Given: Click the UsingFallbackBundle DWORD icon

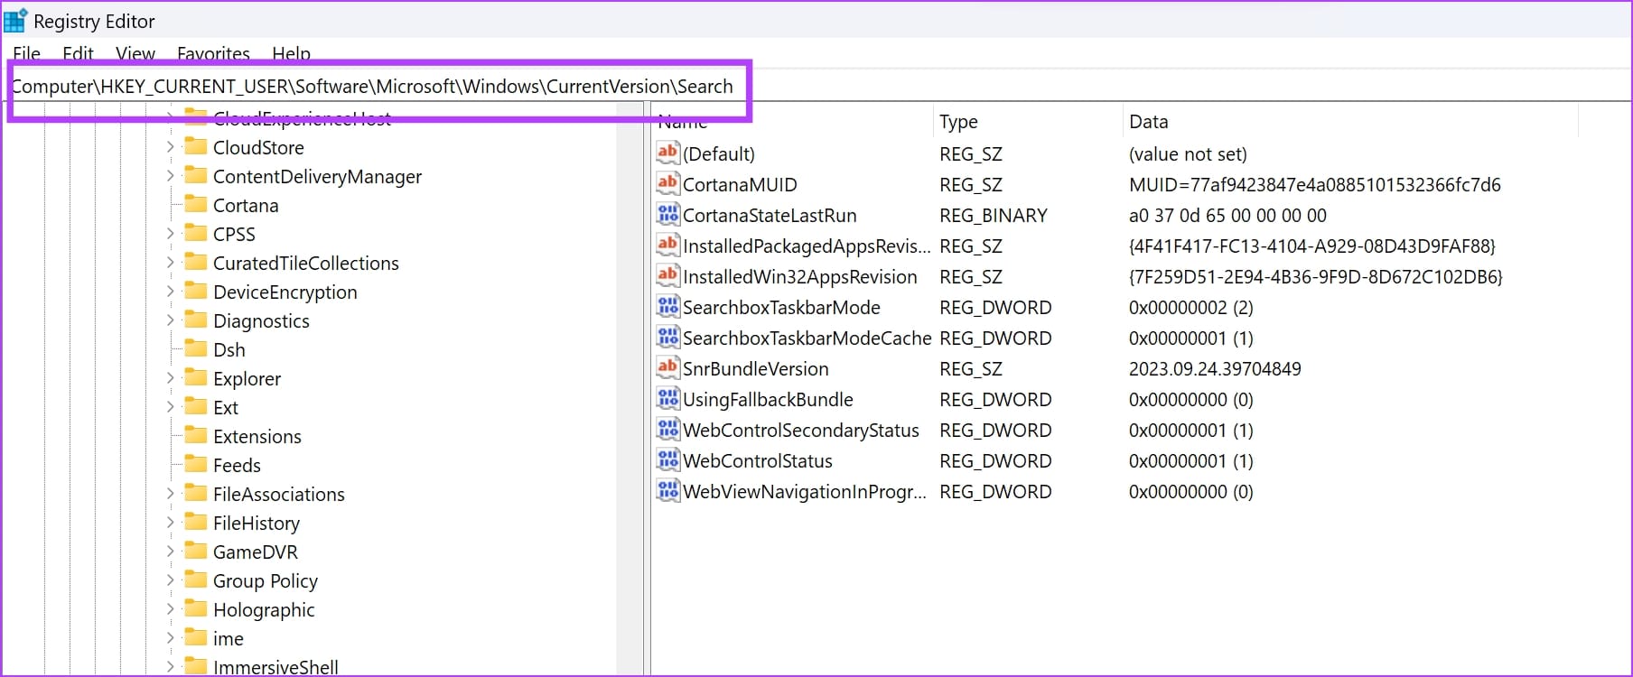Looking at the screenshot, I should tap(667, 398).
